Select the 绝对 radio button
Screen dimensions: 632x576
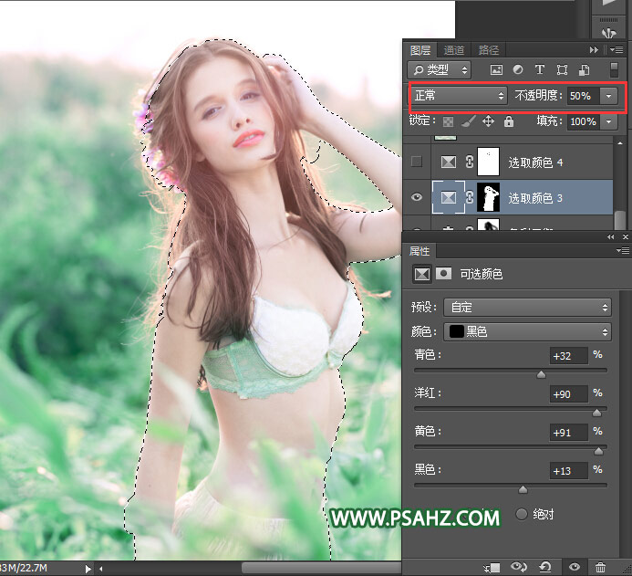point(523,514)
